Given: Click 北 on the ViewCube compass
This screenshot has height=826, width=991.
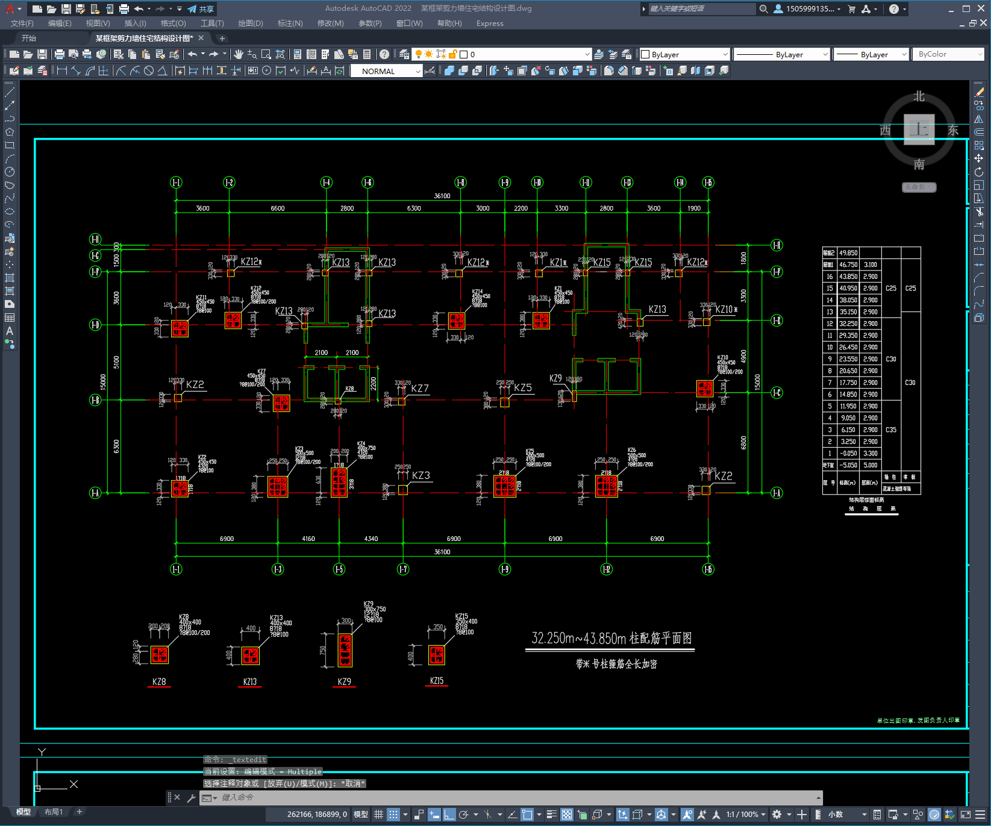Looking at the screenshot, I should click(919, 96).
